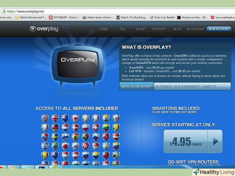Click the OverPlay logo in header
Image resolution: width=235 pixels, height=176 pixels.
[44, 29]
